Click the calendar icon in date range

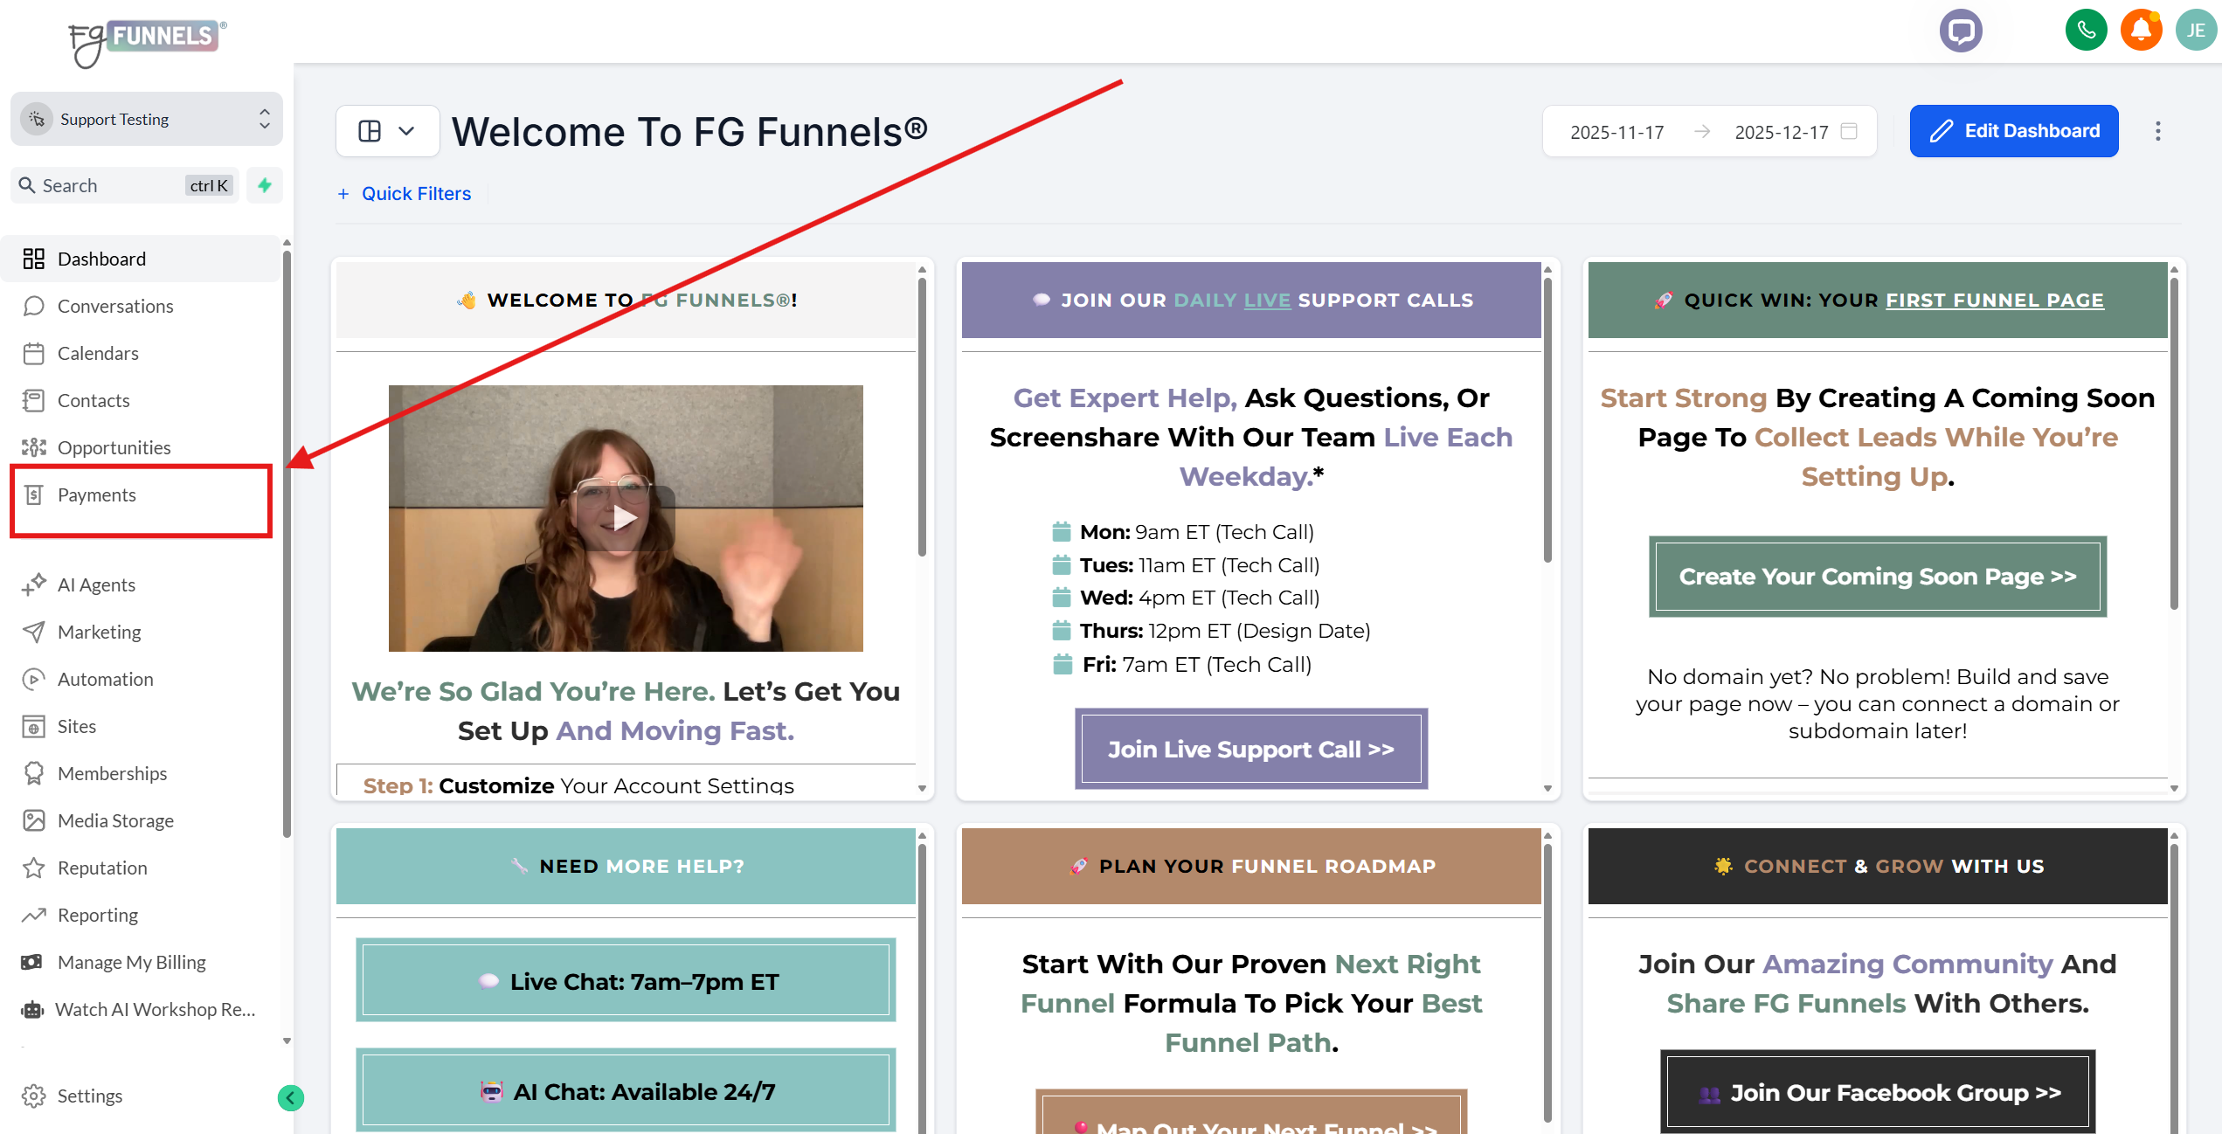coord(1849,131)
